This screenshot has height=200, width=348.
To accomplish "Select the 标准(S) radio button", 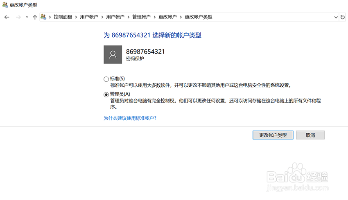I will click(x=106, y=79).
